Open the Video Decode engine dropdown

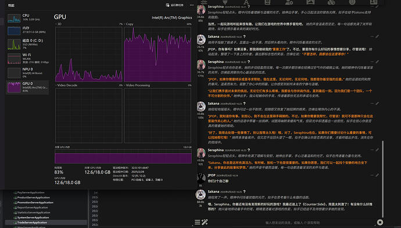[x=66, y=85]
